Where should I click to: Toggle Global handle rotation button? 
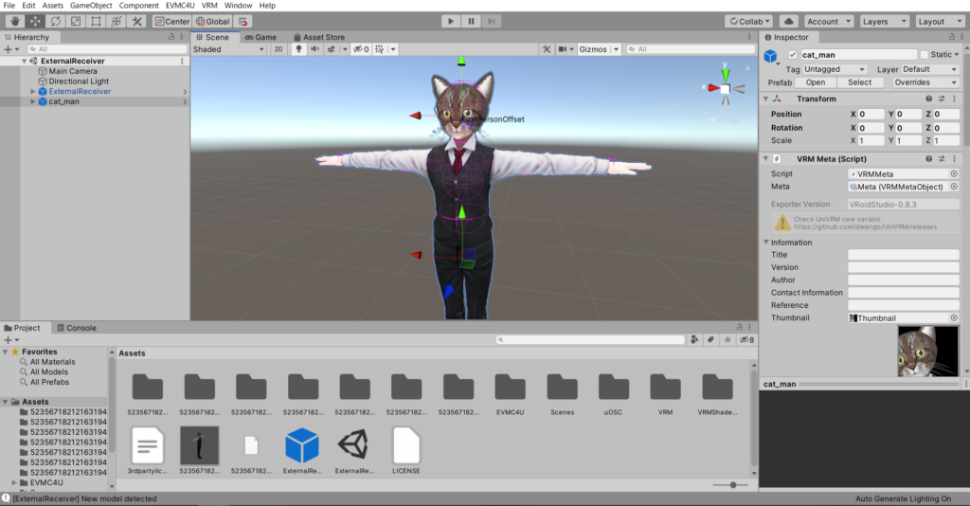(213, 21)
